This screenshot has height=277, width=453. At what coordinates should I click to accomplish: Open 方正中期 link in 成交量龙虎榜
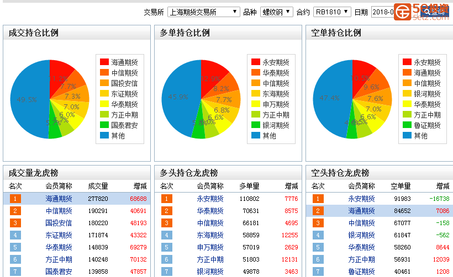point(59,259)
